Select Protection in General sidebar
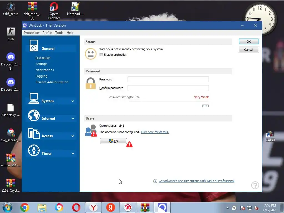Viewport: 284px width, 213px height. point(43,58)
